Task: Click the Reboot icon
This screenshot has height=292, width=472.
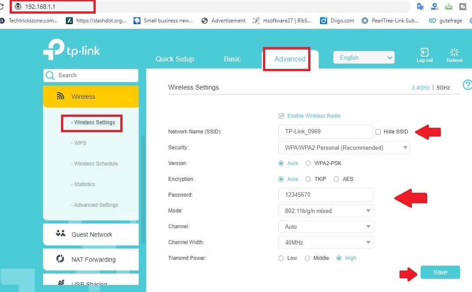Action: [x=454, y=53]
